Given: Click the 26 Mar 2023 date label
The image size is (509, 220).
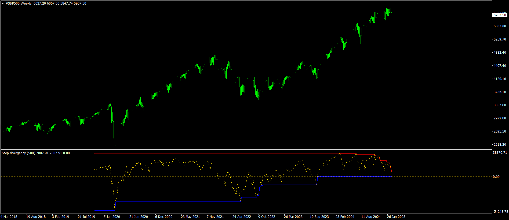Looking at the screenshot, I should pyautogui.click(x=293, y=217).
